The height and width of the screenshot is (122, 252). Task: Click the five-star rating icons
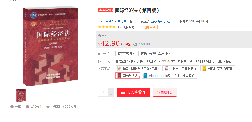tap(107, 27)
